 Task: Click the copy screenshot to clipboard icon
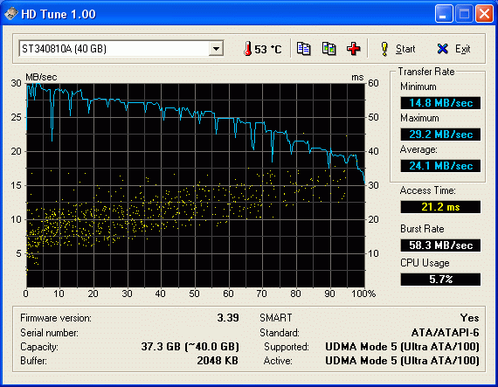(329, 49)
